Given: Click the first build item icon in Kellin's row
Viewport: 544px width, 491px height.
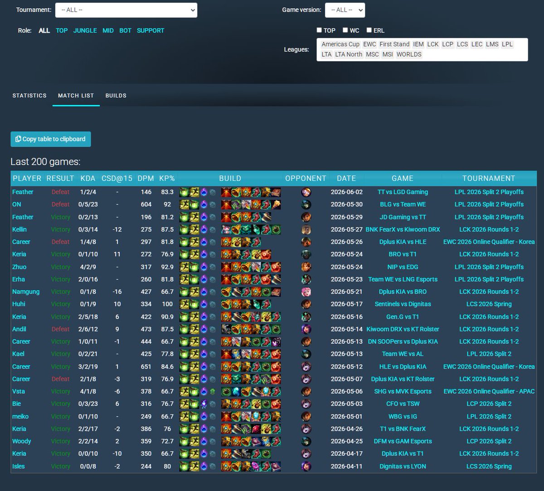Looking at the screenshot, I should click(x=226, y=229).
